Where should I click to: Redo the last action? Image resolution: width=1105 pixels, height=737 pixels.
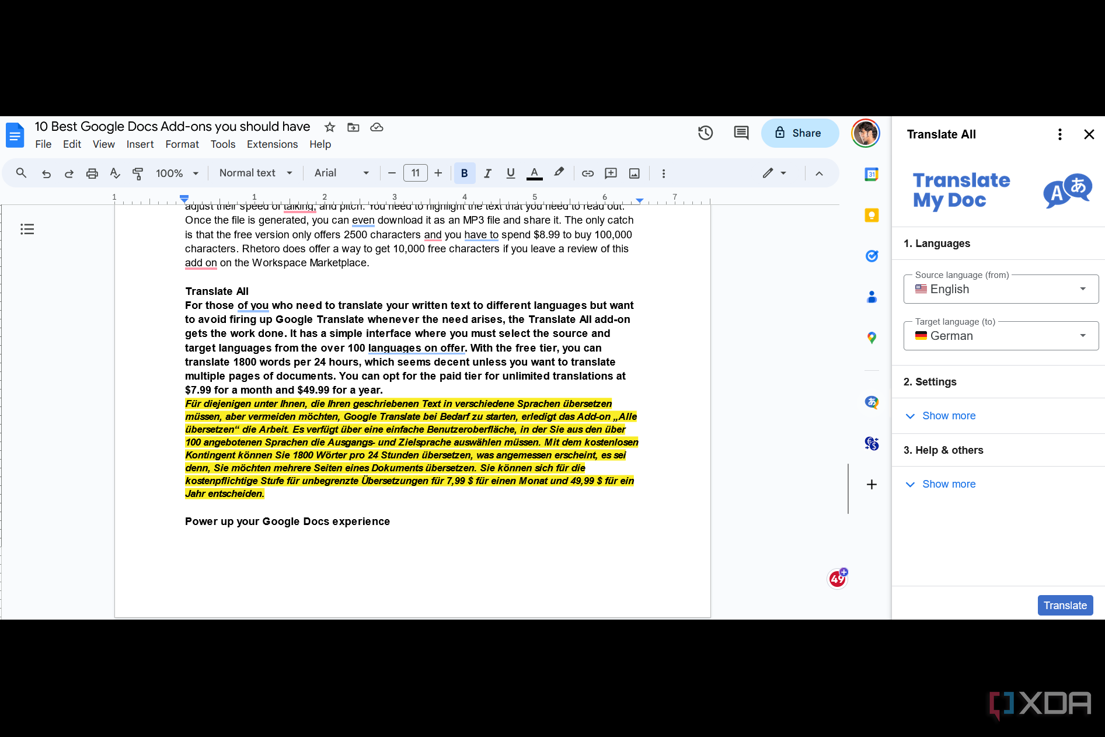tap(69, 173)
